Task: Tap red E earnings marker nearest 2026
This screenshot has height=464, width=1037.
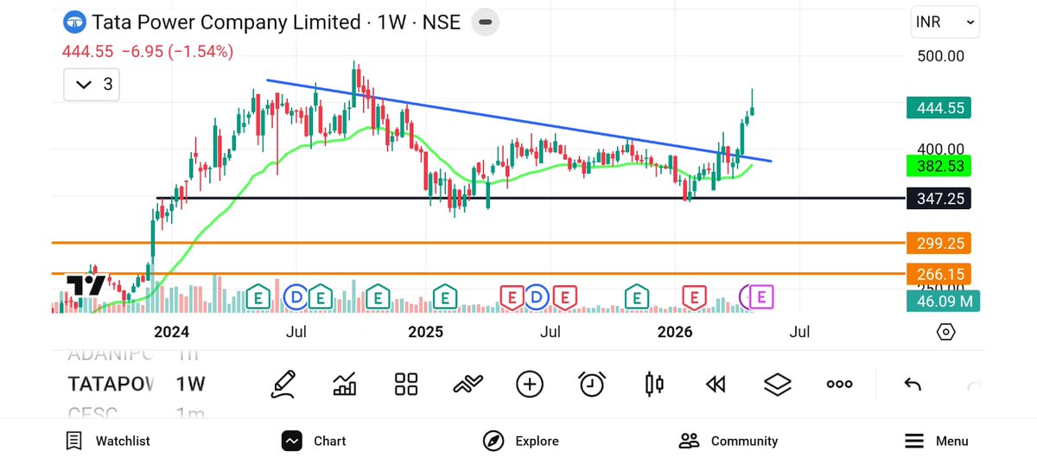Action: [693, 296]
